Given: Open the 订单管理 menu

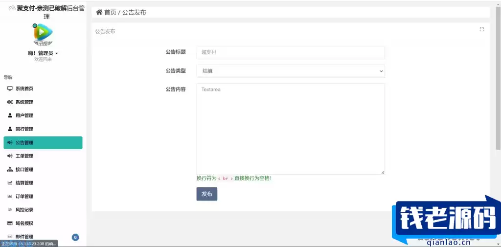Looking at the screenshot, I should click(x=43, y=196).
